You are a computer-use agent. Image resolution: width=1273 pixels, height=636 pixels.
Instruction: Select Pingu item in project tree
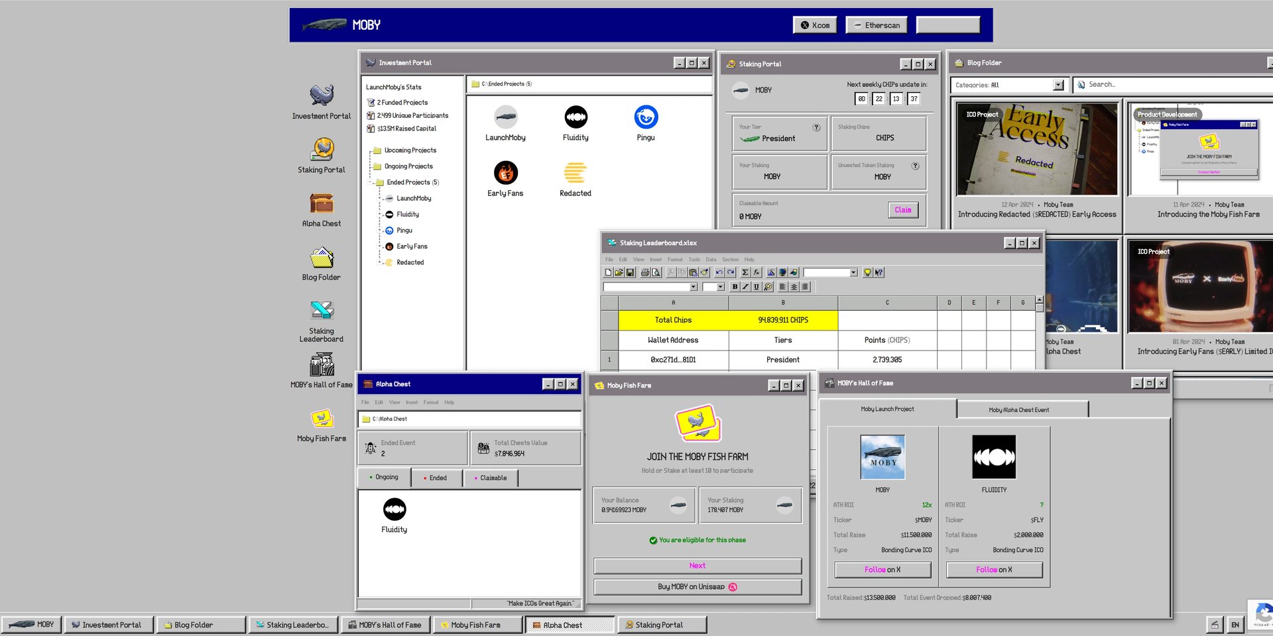tap(399, 231)
